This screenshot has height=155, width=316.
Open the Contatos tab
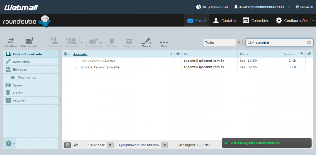click(225, 20)
